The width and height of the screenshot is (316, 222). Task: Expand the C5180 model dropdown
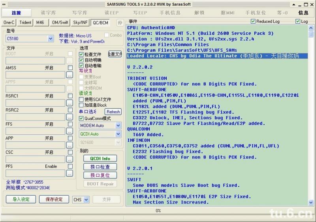51,39
